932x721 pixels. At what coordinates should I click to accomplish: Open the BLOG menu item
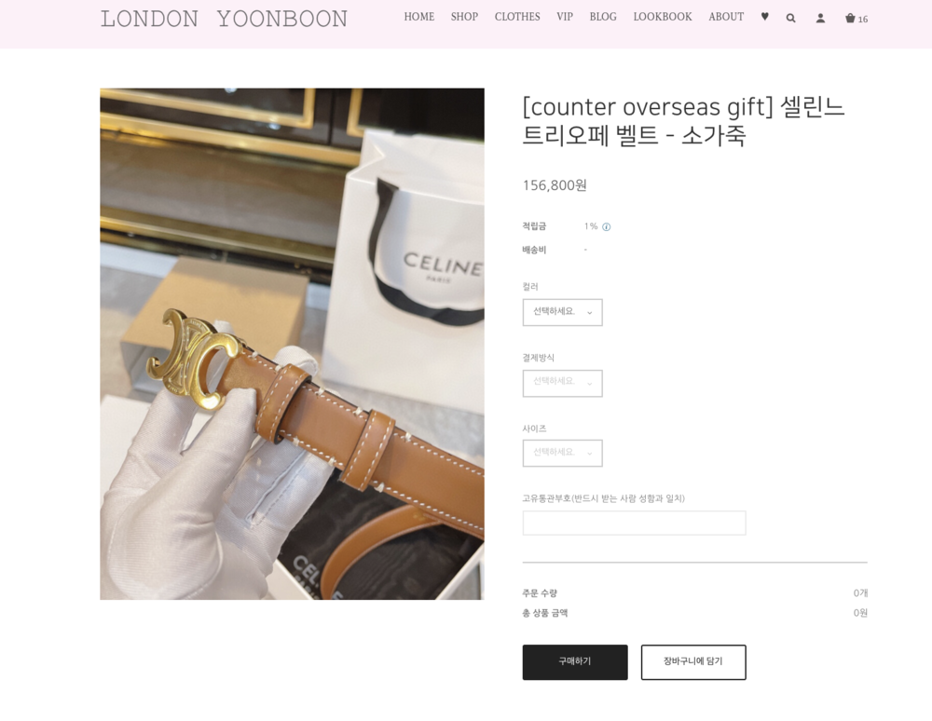603,17
